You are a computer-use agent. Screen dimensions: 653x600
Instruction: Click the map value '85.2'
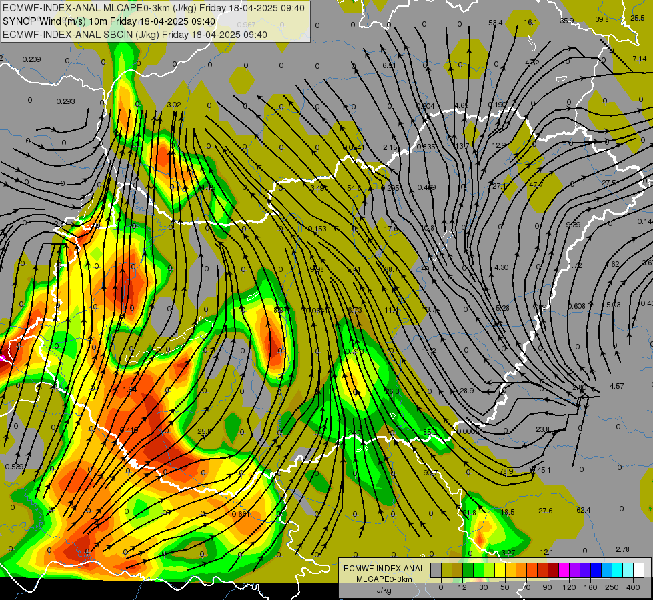click(x=430, y=432)
